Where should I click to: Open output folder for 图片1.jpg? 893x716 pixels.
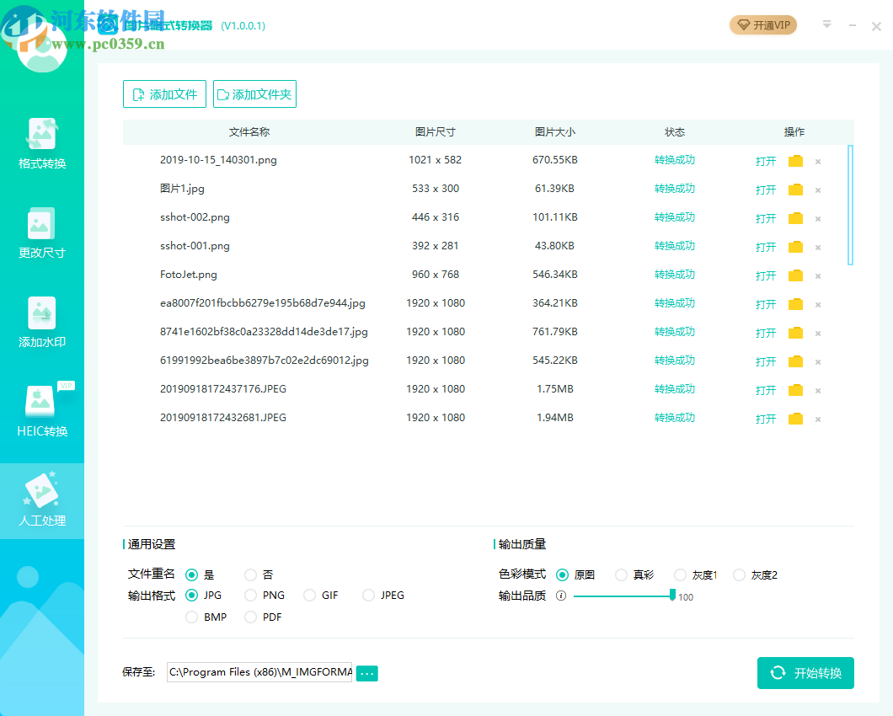pos(794,189)
